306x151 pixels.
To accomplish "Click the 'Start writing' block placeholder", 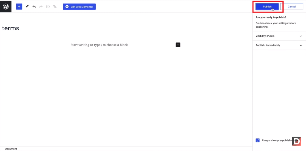I will [99, 45].
